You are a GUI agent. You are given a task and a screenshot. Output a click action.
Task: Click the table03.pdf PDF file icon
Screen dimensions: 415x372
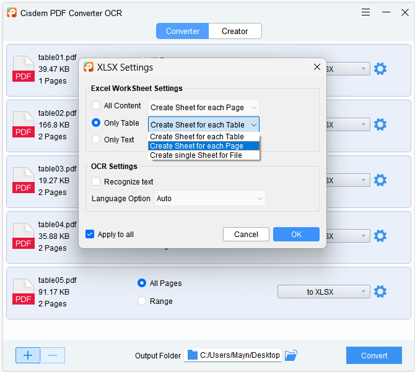24,180
